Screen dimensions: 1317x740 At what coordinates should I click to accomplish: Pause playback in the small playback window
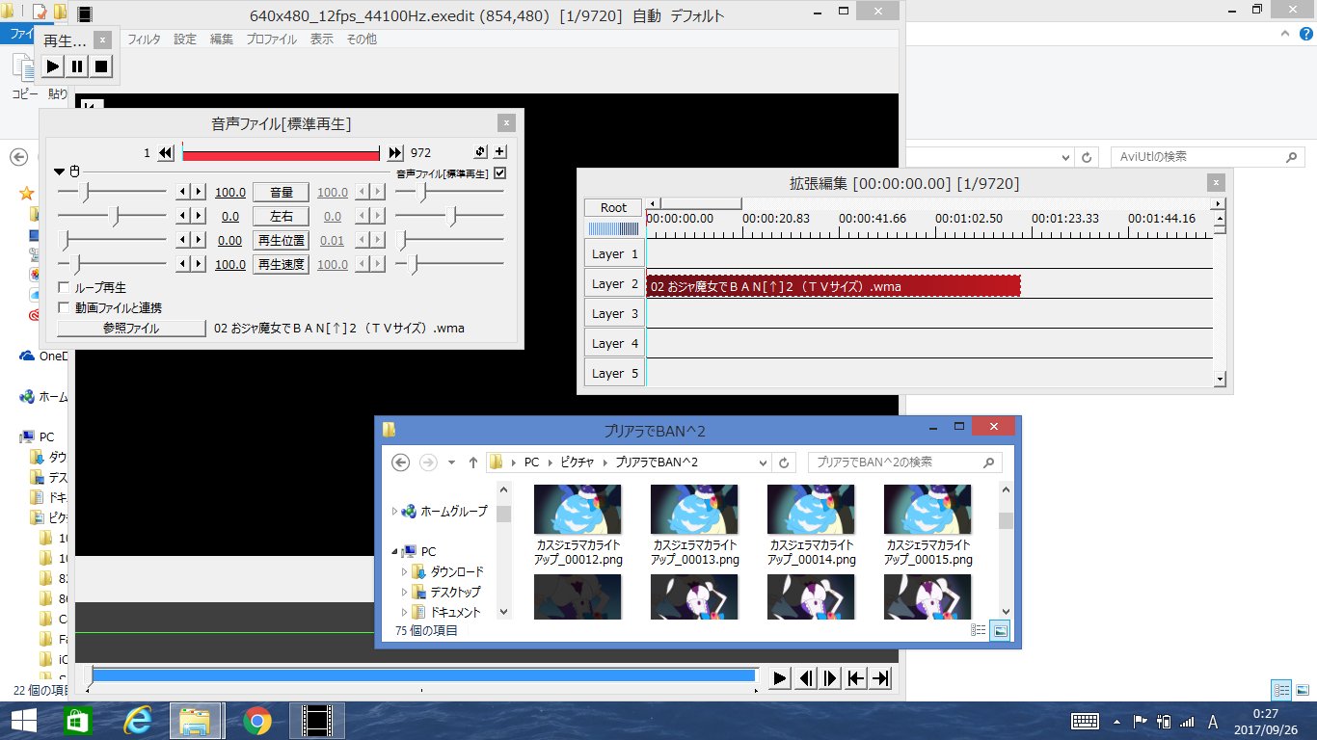click(x=77, y=66)
